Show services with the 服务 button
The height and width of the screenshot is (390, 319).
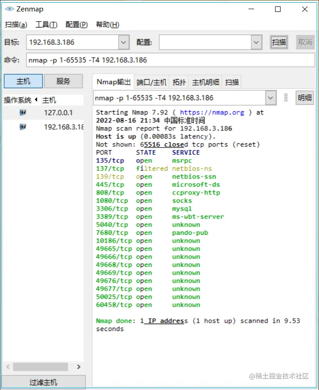[x=63, y=81]
